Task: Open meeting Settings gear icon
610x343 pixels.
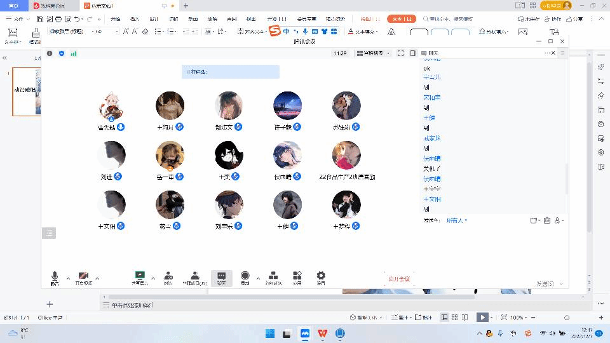Action: point(321,277)
